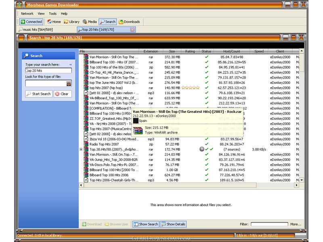Image resolution: width=323 pixels, height=242 pixels.
Task: Sort results by Speed column
Action: (x=259, y=51)
